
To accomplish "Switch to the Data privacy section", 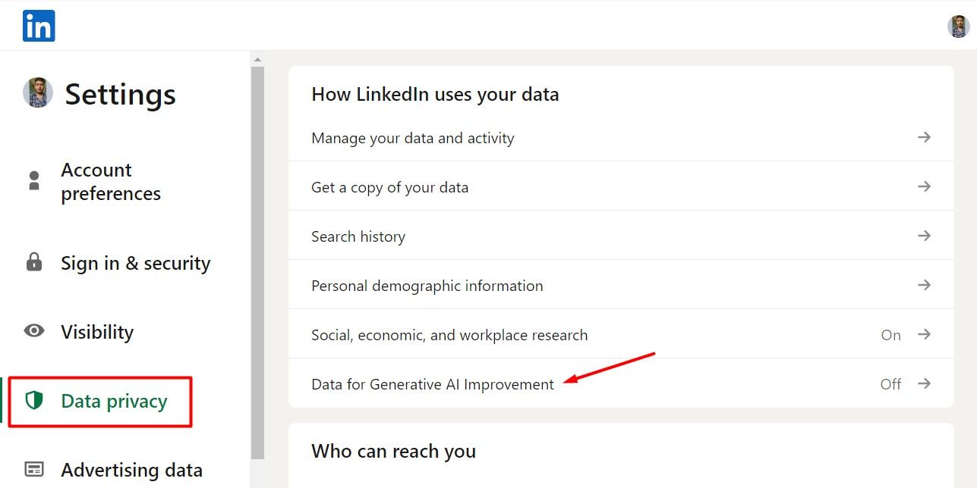I will 114,401.
